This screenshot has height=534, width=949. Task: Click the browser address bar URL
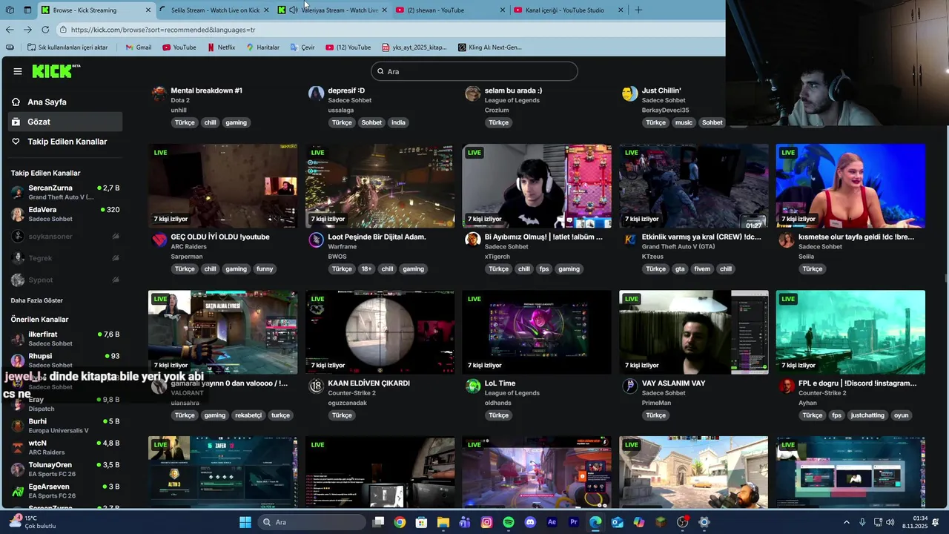click(x=163, y=30)
